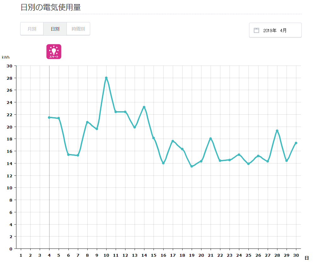Select the data point for day 24
This screenshot has height=263, width=314.
click(x=239, y=155)
